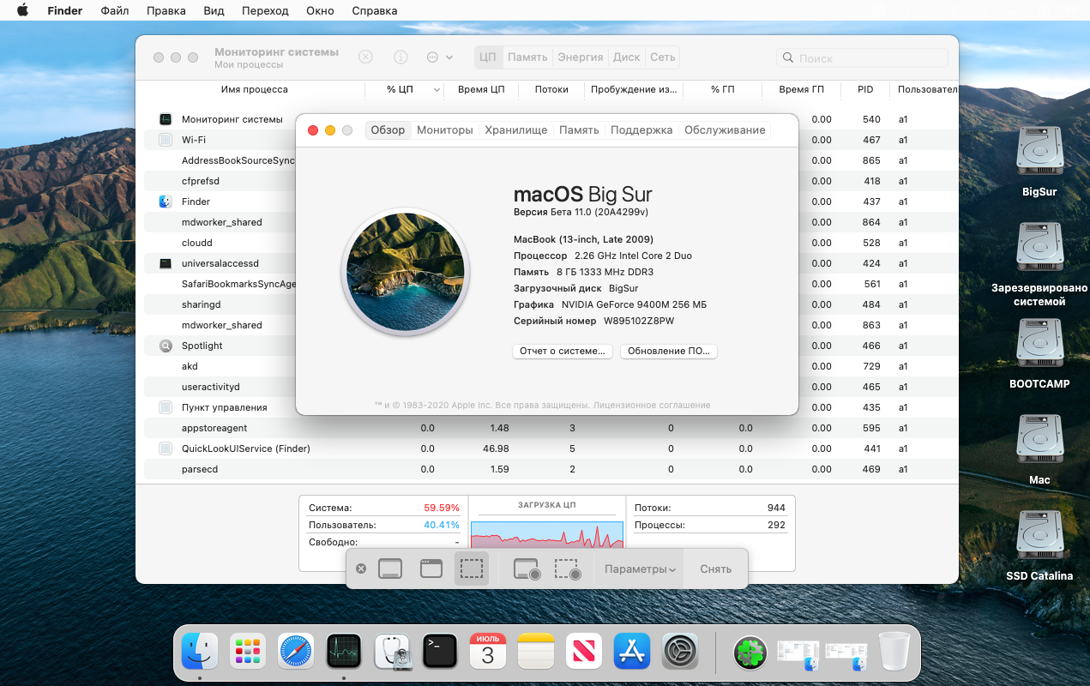The height and width of the screenshot is (686, 1090).
Task: Open Terminal from the Dock
Action: (440, 653)
